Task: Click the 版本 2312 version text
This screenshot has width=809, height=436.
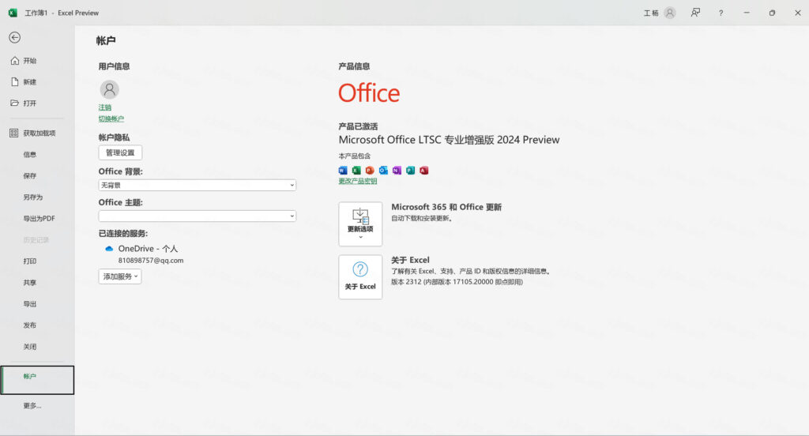Action: pos(457,282)
